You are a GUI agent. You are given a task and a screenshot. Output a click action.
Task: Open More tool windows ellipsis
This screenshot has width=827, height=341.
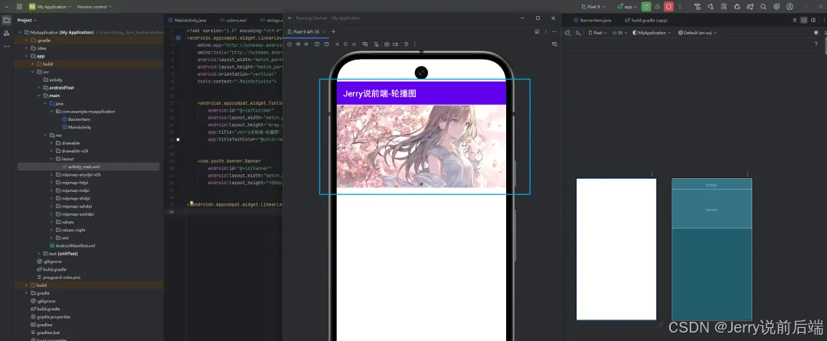point(6,47)
